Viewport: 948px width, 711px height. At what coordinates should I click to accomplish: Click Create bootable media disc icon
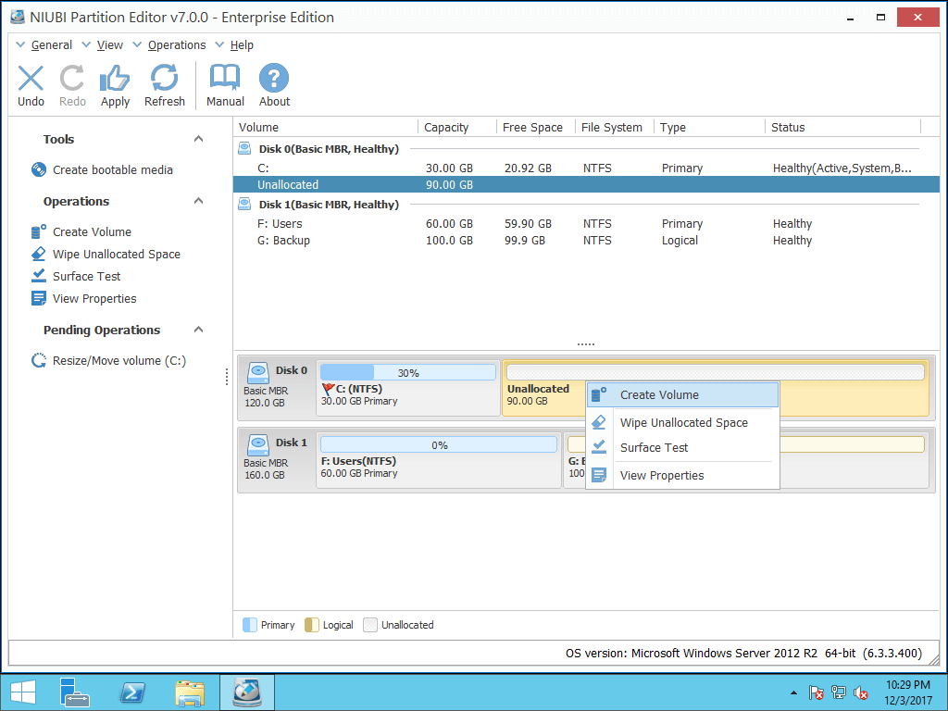(39, 170)
